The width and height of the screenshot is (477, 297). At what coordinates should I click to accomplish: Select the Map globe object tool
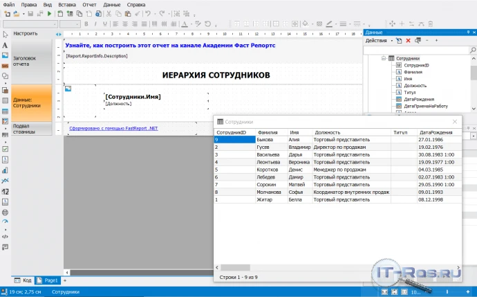[5, 213]
